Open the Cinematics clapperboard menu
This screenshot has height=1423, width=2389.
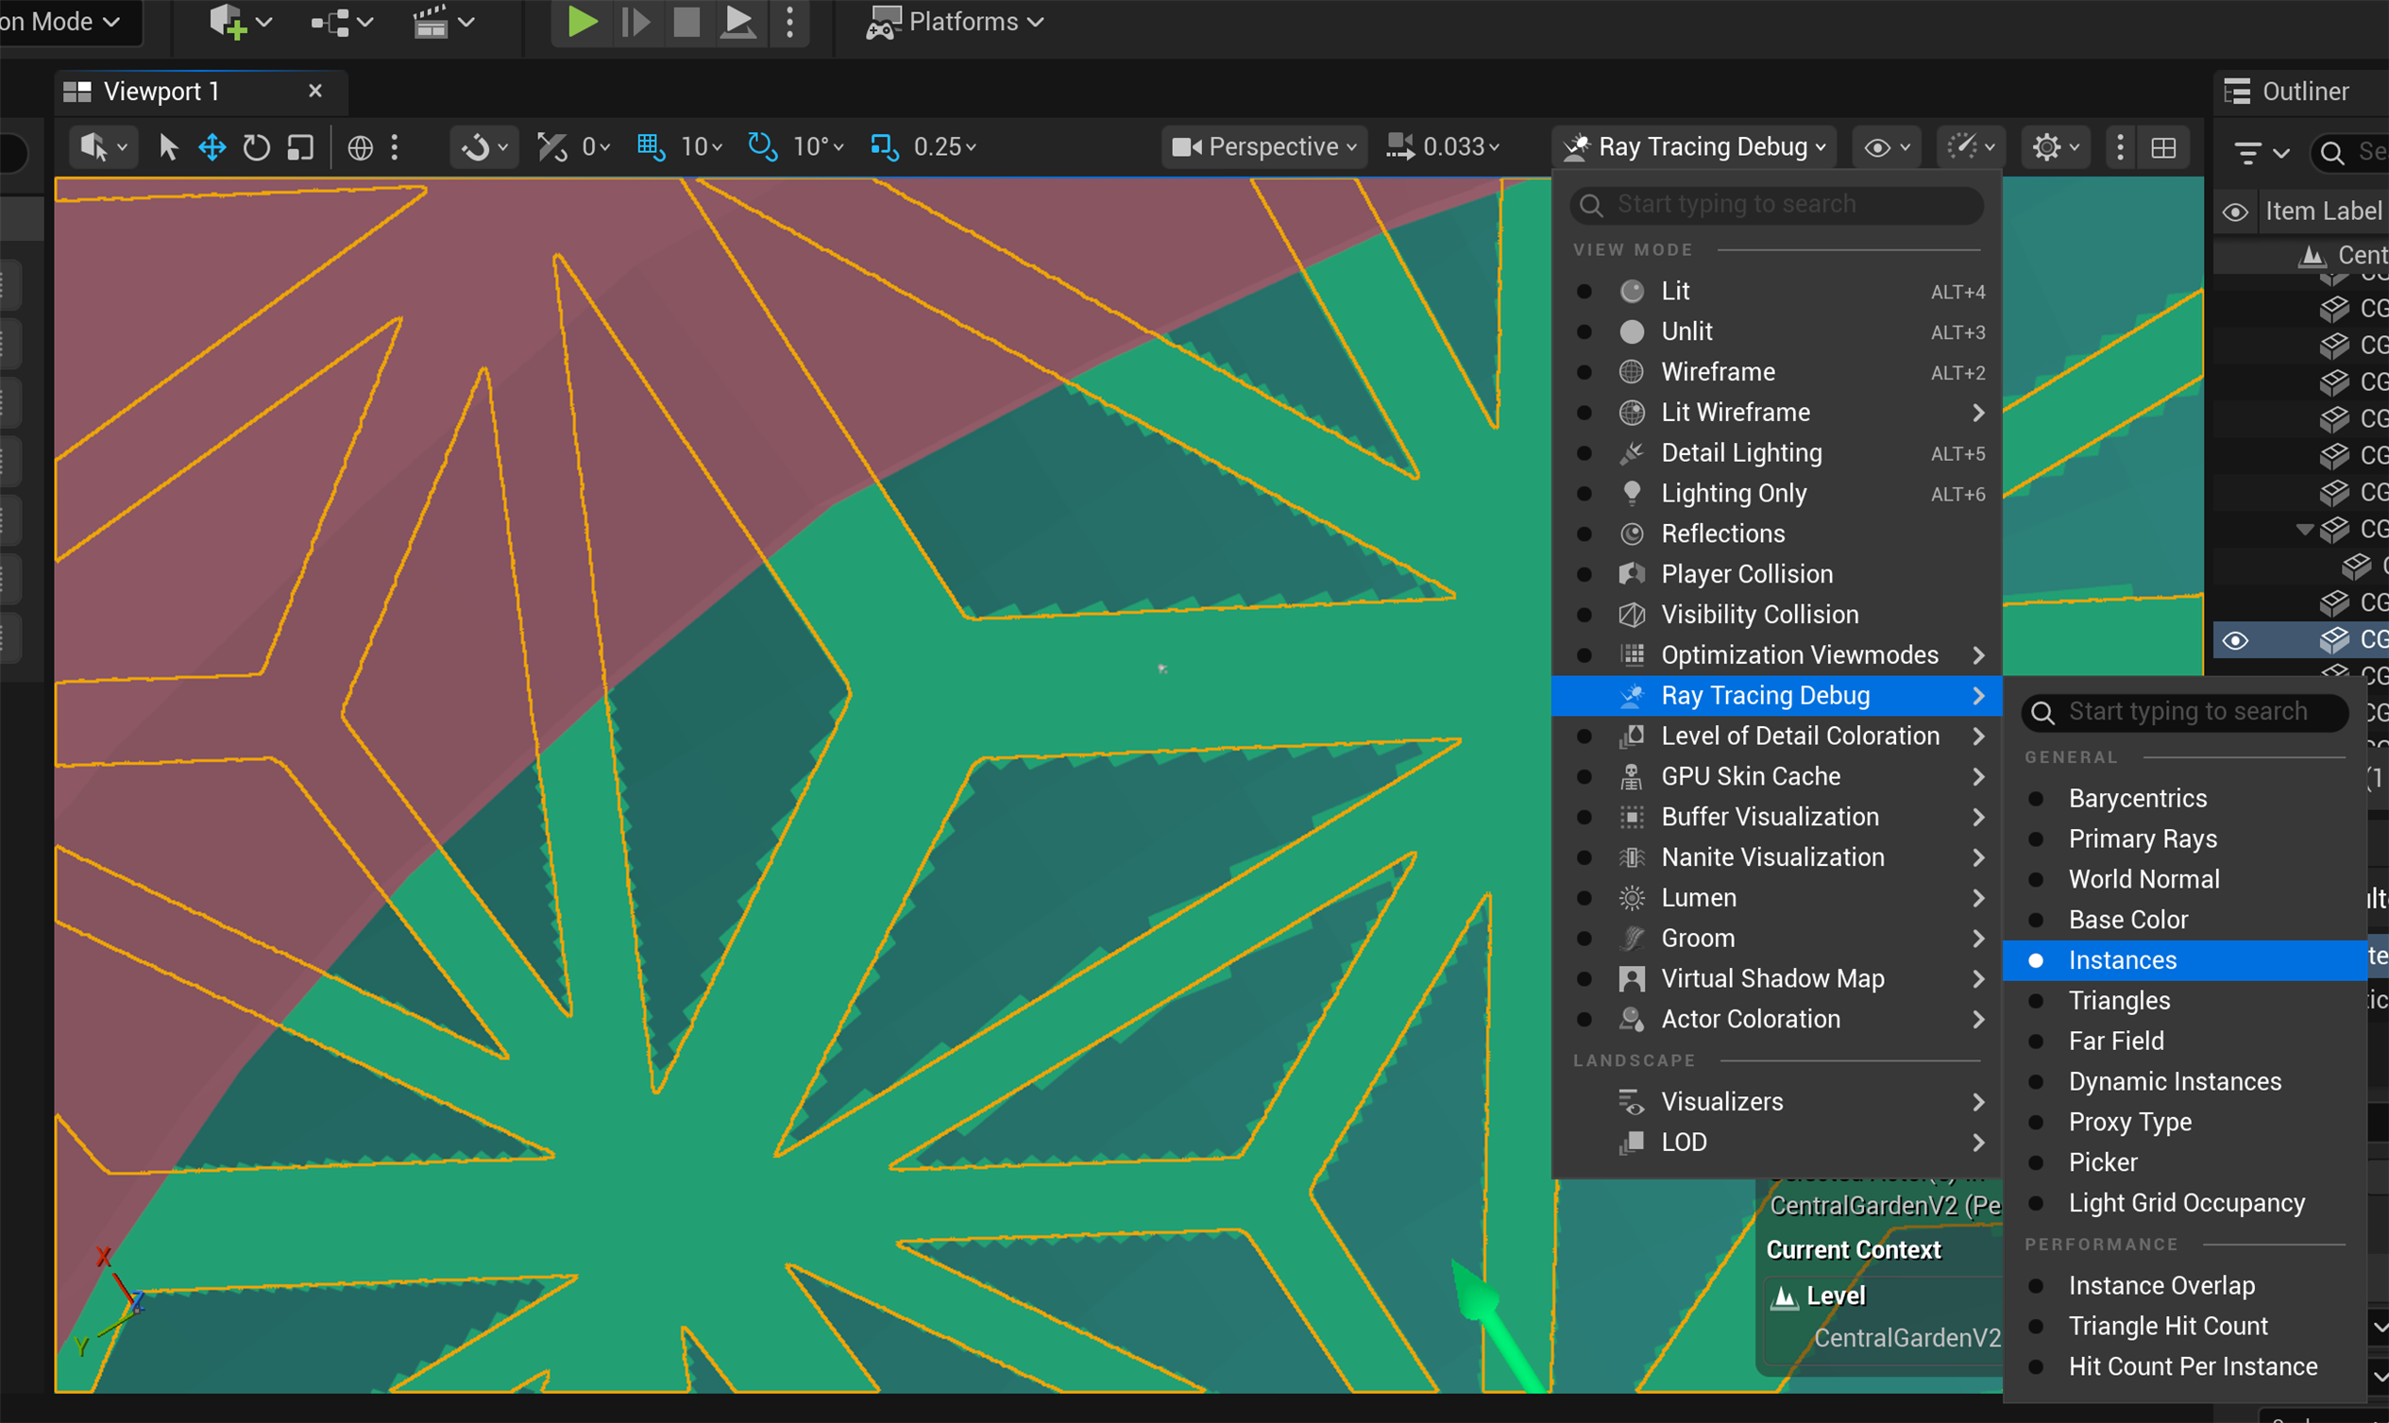444,21
